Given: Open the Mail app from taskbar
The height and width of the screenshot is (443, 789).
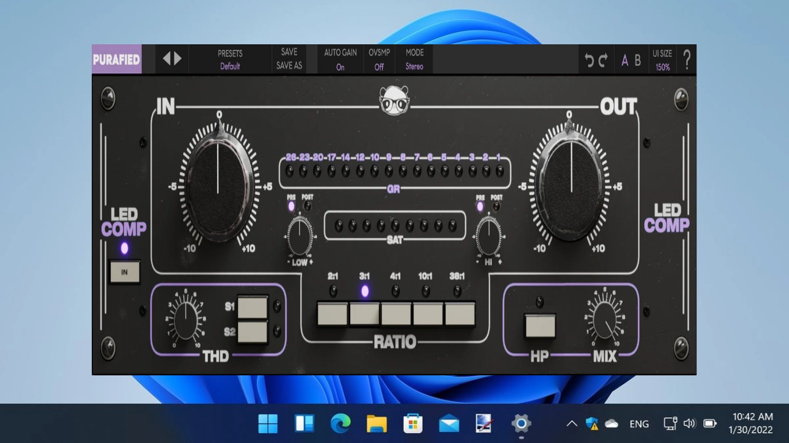Looking at the screenshot, I should point(449,423).
